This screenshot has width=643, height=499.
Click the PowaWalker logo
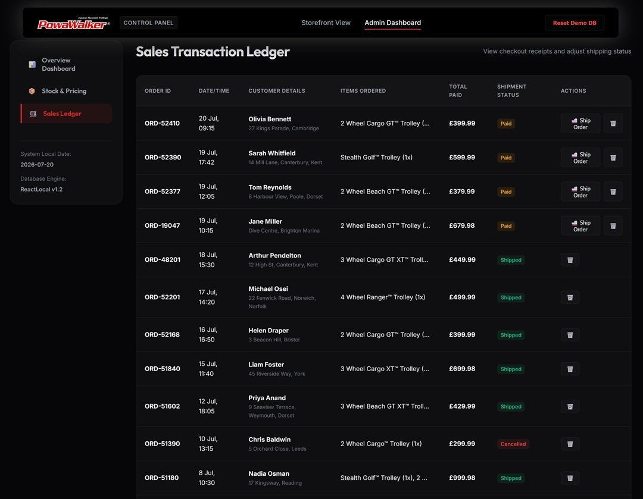(x=73, y=23)
